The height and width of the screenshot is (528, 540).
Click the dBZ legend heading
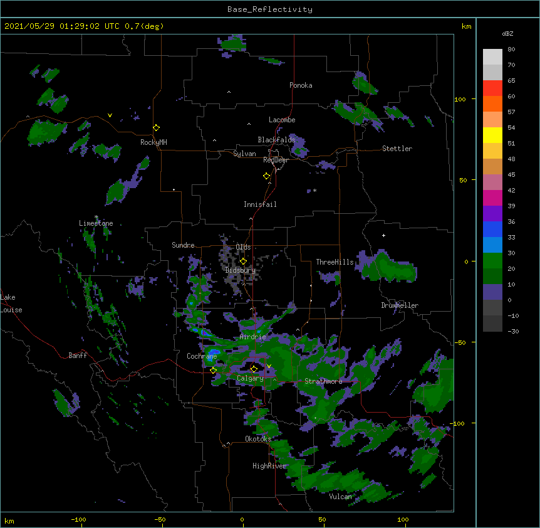pos(507,33)
